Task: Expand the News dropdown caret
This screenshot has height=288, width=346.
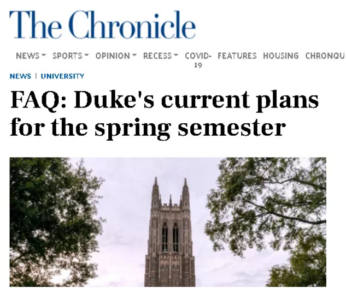Action: coord(44,56)
